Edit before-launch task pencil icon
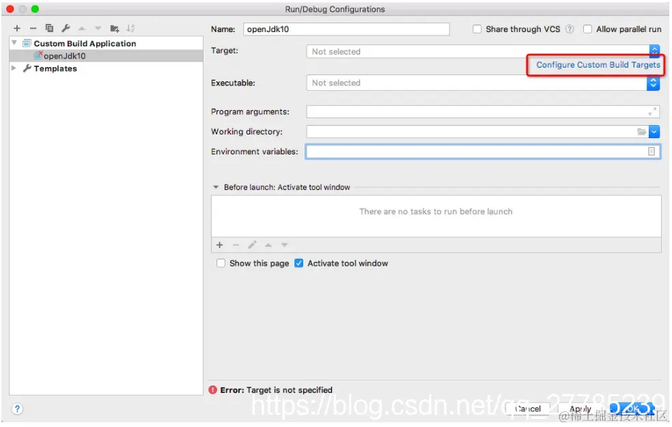Image resolution: width=672 pixels, height=427 pixels. pos(252,245)
